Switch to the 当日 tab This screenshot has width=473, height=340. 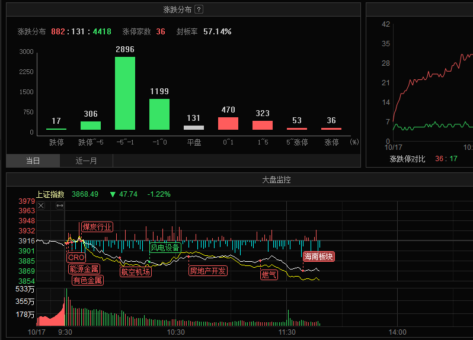(x=33, y=161)
